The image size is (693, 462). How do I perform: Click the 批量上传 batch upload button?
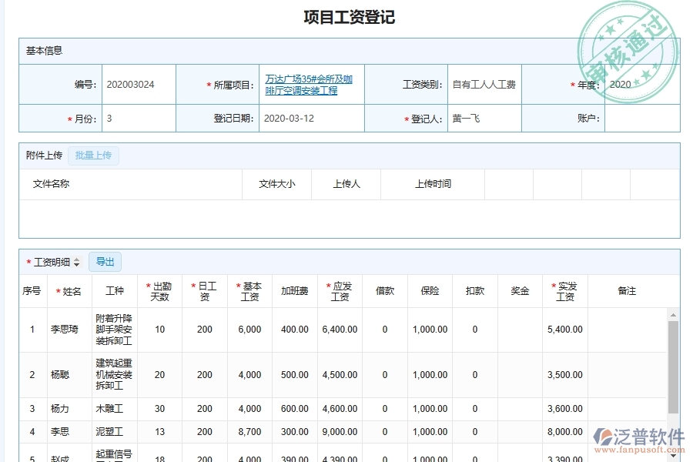click(x=93, y=156)
